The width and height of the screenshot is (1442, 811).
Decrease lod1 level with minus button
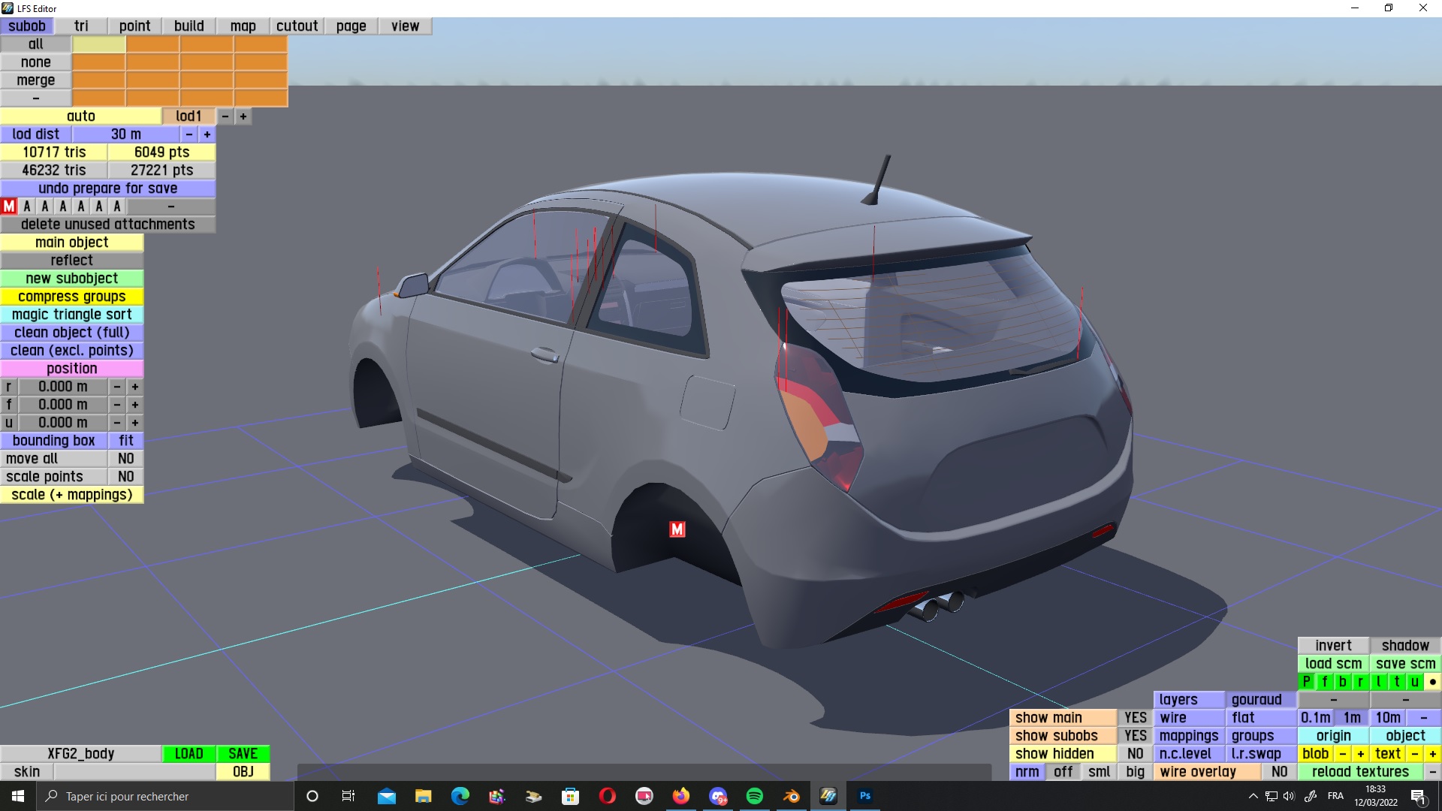[x=225, y=116]
